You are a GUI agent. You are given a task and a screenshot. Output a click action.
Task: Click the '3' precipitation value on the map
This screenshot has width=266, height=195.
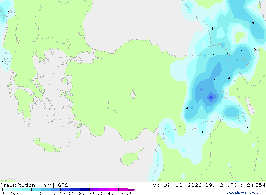253,23
